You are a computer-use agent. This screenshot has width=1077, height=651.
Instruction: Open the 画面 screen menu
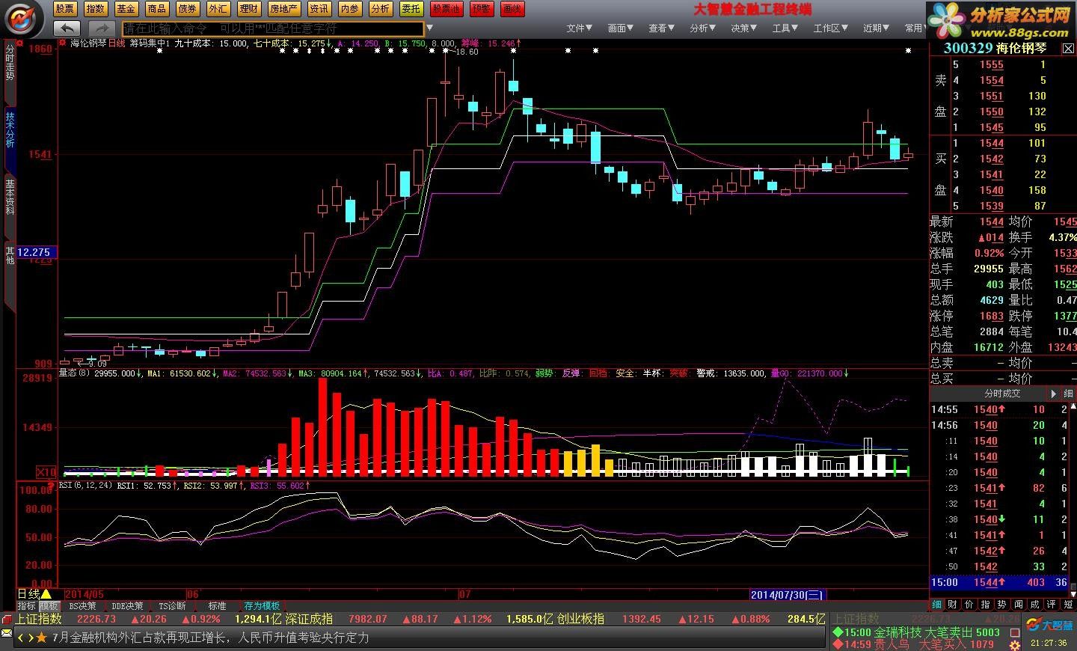point(620,28)
